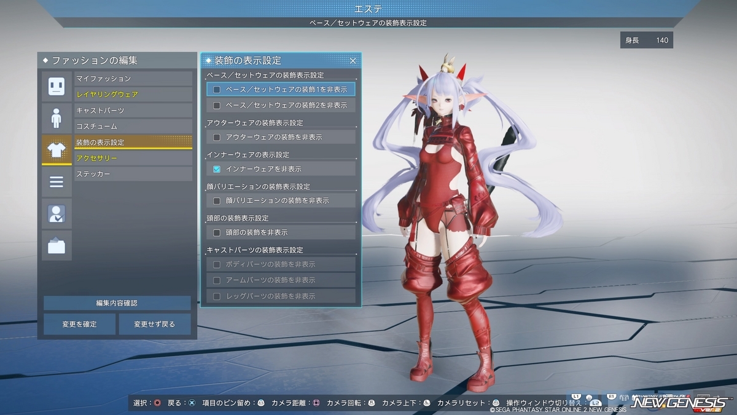Open the folder category icon in sidebar
The height and width of the screenshot is (415, 737).
57,246
